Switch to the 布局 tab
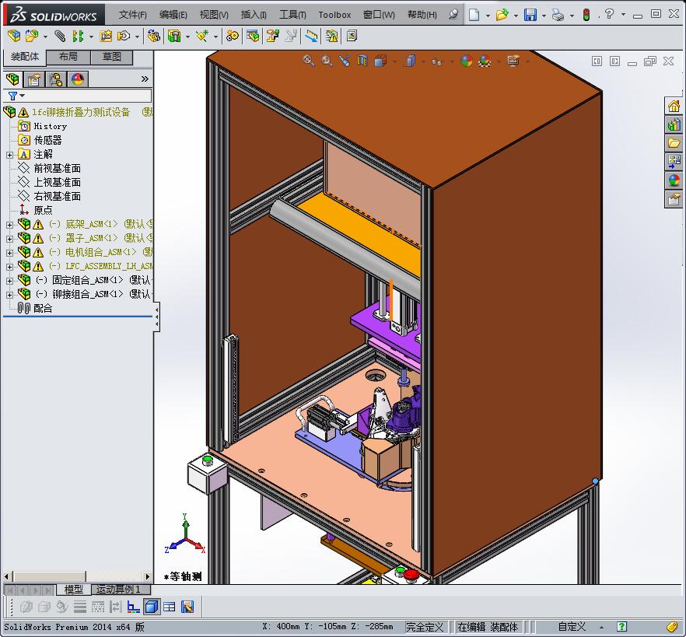Image resolution: width=686 pixels, height=637 pixels. (68, 57)
